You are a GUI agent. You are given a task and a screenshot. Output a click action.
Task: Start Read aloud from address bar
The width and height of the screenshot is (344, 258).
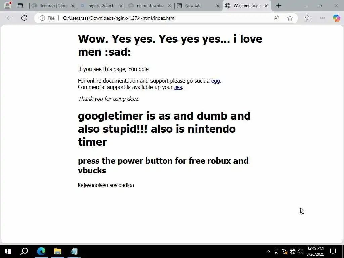coord(277,18)
